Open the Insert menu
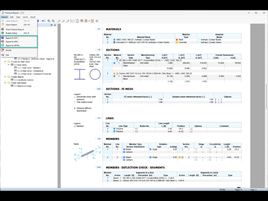This screenshot has width=268, height=201. 33,17
